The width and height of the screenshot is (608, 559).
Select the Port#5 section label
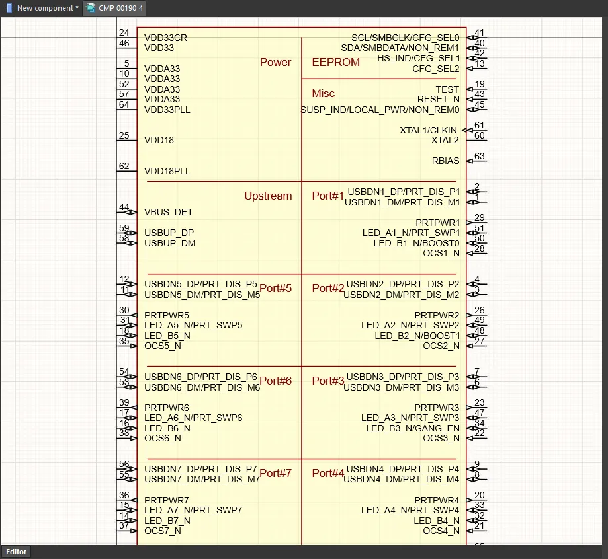(275, 288)
